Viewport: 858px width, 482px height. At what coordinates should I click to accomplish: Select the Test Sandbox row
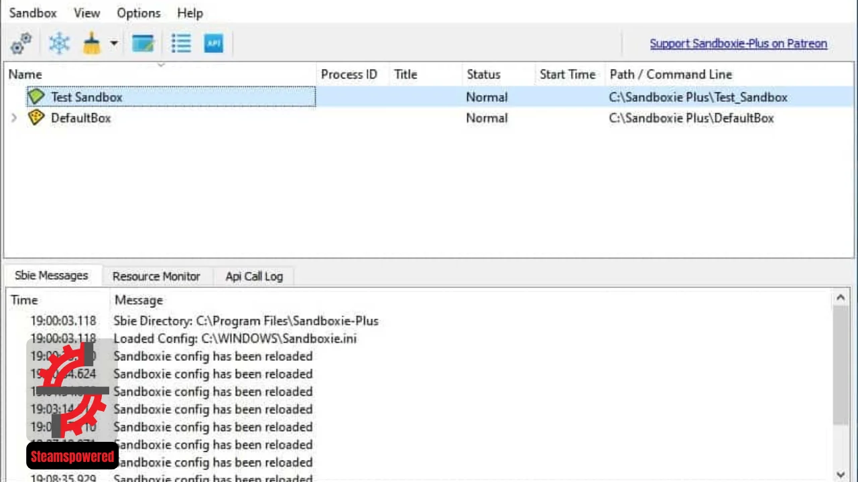(429, 97)
